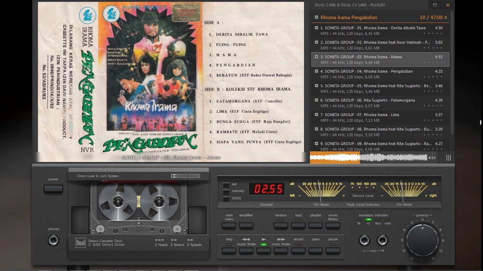483x271 pixels.
Task: Select track 6 Rita Sugiarto - Fatamorgana
Action: coord(380,103)
